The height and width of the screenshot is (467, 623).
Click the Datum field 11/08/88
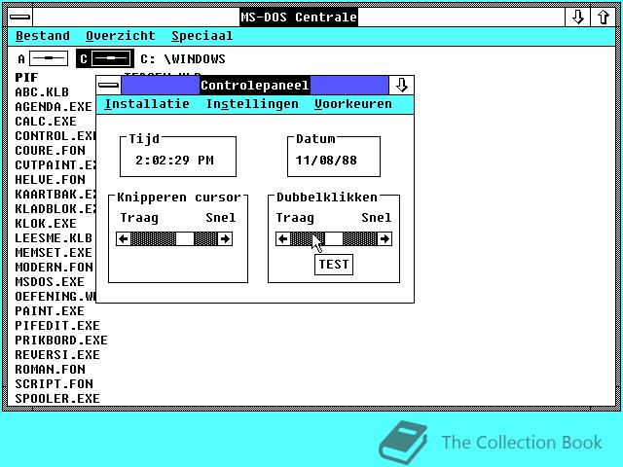click(x=326, y=160)
